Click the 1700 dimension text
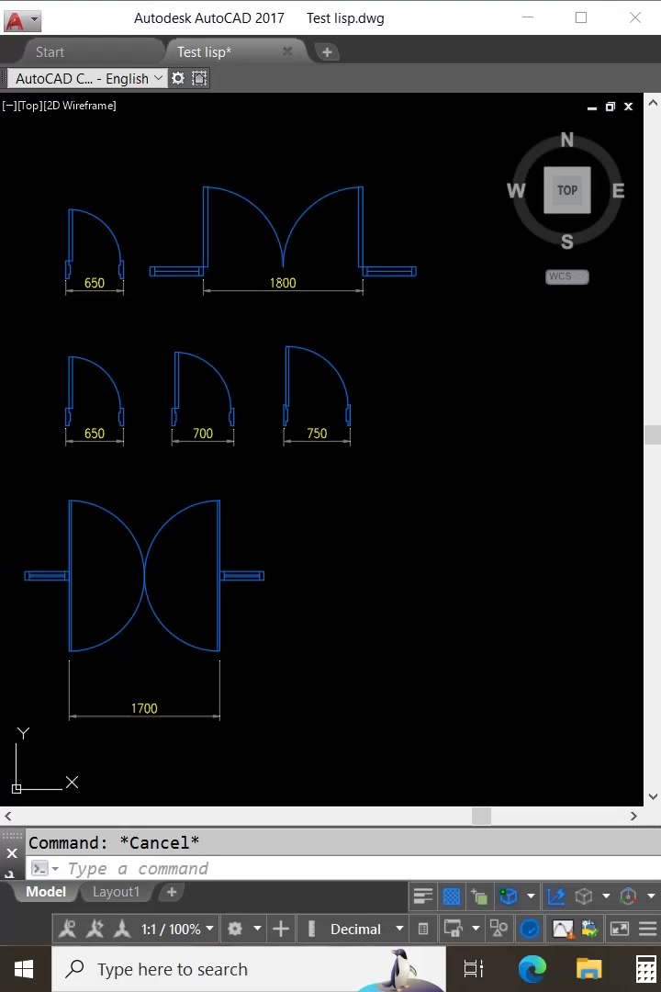This screenshot has width=661, height=992. (x=144, y=708)
